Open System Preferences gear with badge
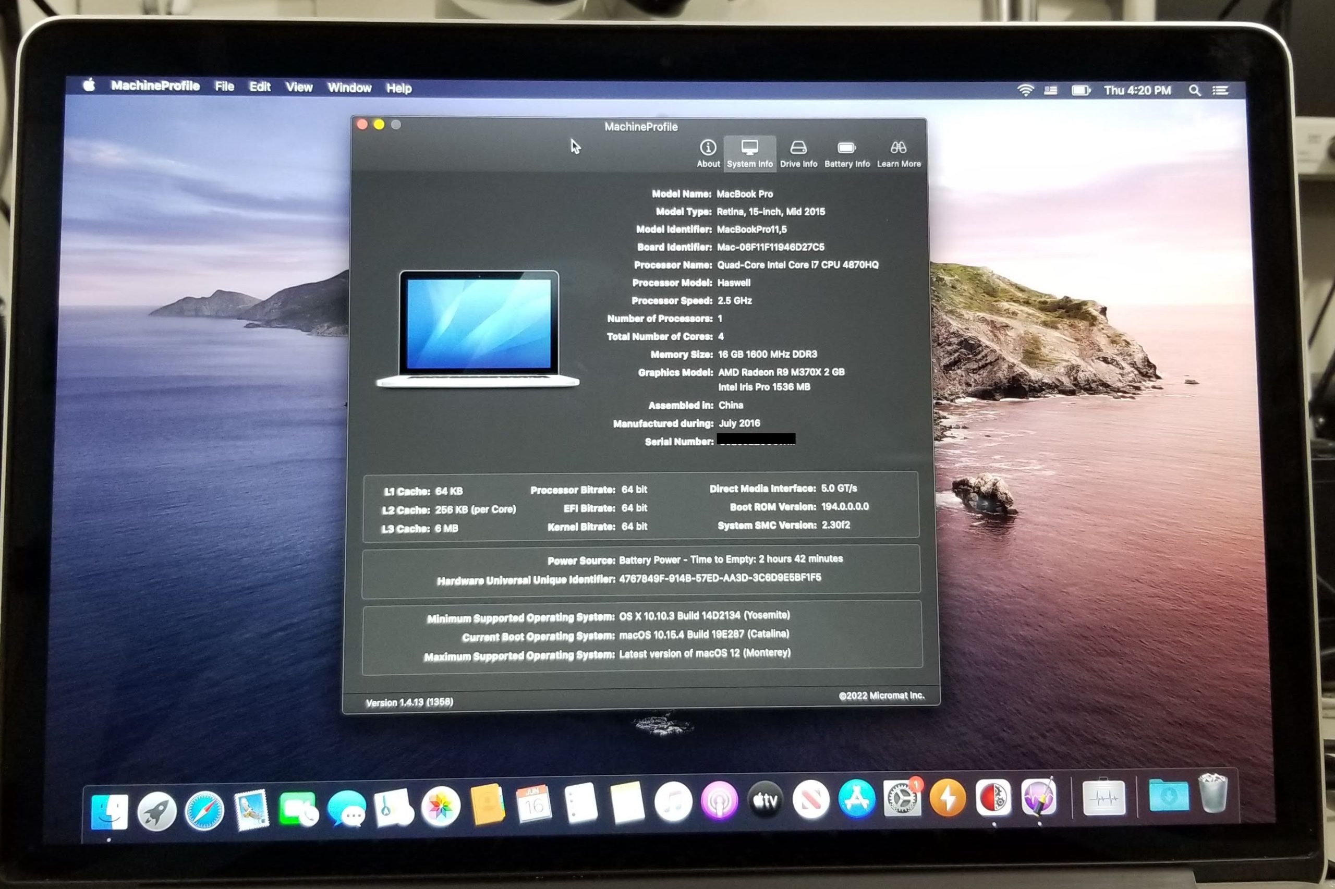This screenshot has height=889, width=1335. (902, 798)
